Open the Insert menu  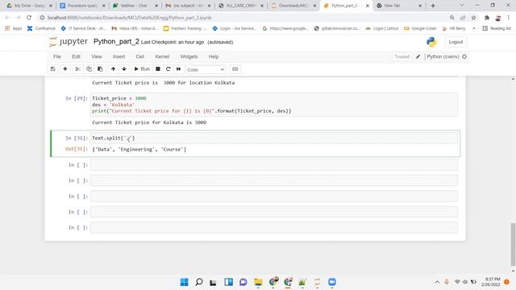119,56
